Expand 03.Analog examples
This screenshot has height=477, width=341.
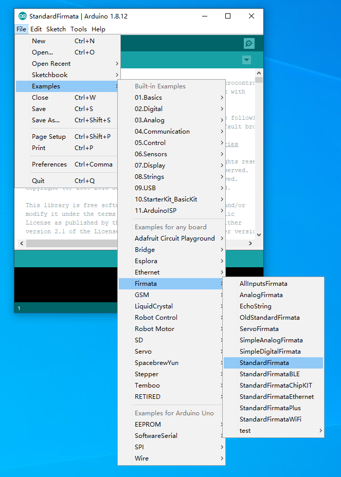(171, 120)
